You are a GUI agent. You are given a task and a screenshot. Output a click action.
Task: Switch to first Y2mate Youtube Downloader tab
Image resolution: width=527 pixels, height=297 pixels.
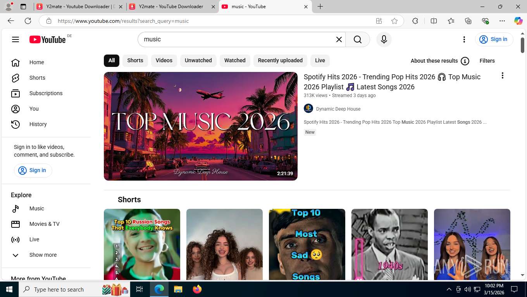pyautogui.click(x=79, y=7)
